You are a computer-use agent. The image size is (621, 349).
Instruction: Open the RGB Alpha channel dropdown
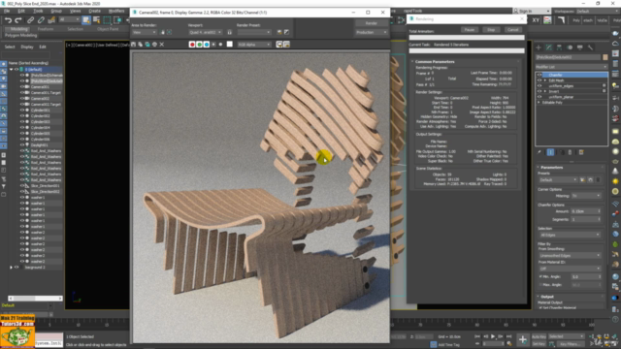coord(254,45)
